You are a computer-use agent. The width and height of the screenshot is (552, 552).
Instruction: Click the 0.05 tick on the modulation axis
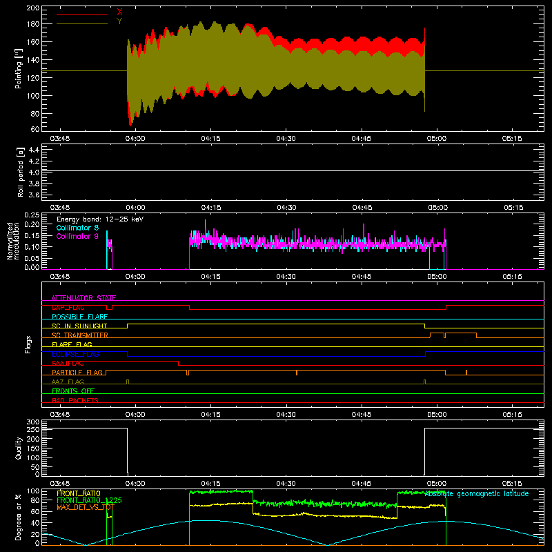click(x=32, y=258)
